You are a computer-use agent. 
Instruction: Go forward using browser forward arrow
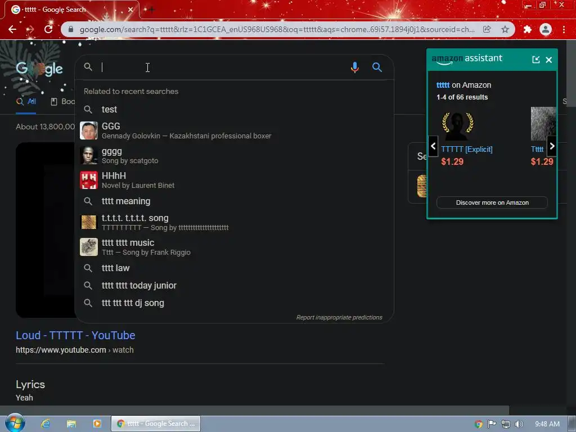[30, 29]
